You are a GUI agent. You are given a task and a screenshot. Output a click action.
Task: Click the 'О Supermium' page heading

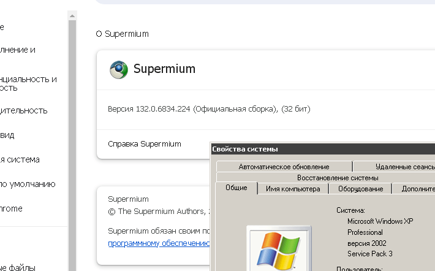(x=122, y=34)
